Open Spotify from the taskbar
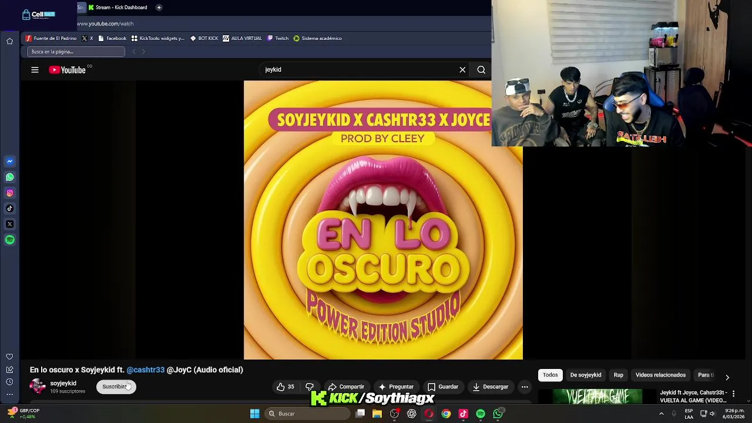The width and height of the screenshot is (752, 423). coord(481,414)
